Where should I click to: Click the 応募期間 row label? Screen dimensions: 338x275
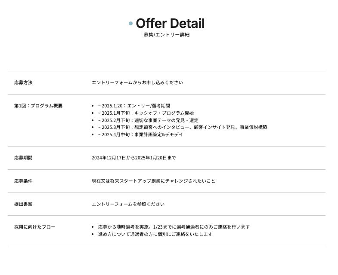(x=23, y=158)
